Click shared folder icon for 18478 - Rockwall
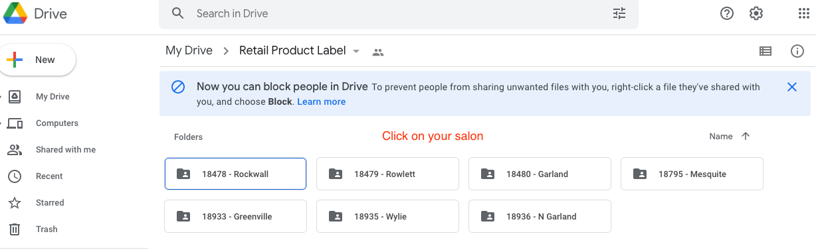 (x=183, y=174)
